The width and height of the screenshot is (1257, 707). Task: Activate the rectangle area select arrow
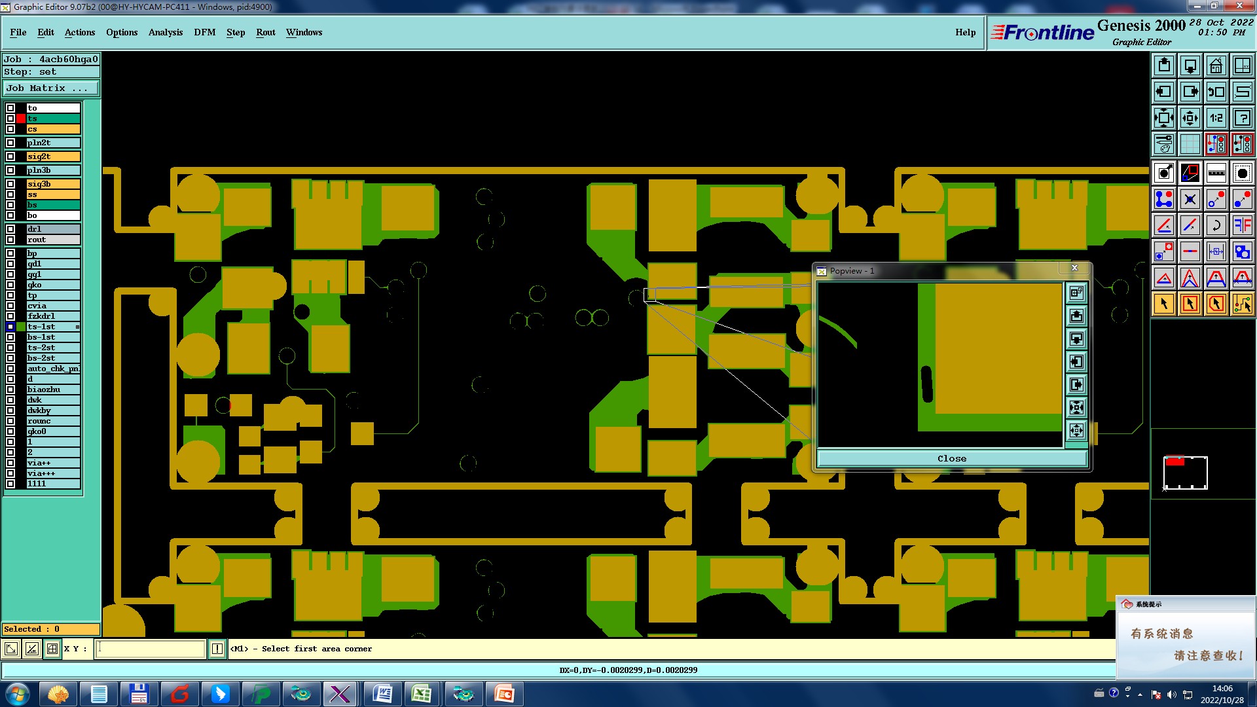click(x=1190, y=304)
